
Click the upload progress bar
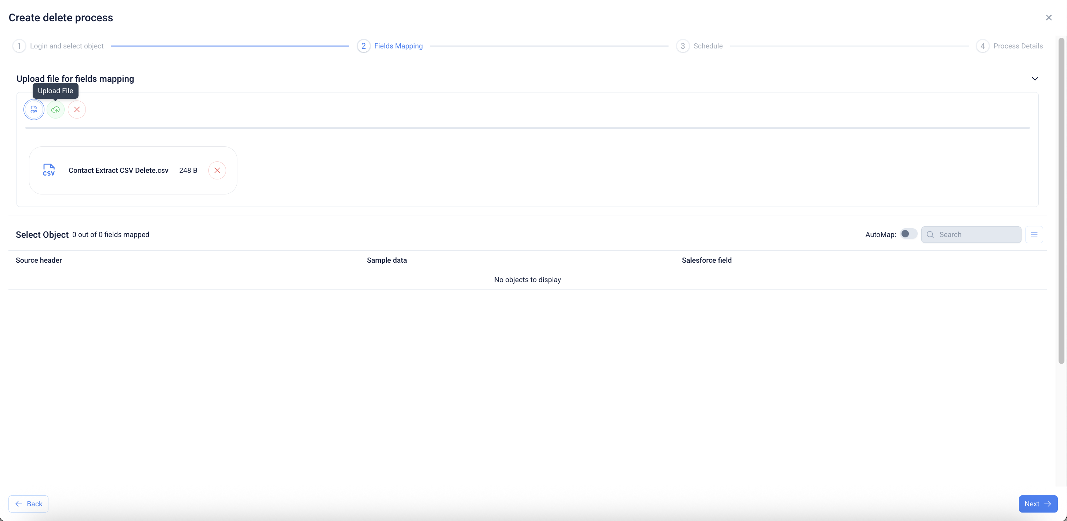(x=527, y=128)
